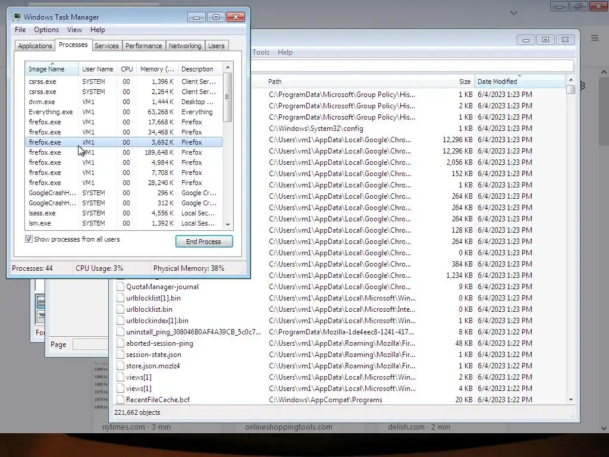This screenshot has height=457, width=609.
Task: Click file icon next to store.json.mozlz4
Action: 120,366
